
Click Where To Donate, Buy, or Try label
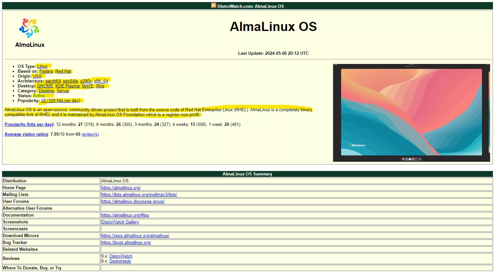click(x=32, y=268)
